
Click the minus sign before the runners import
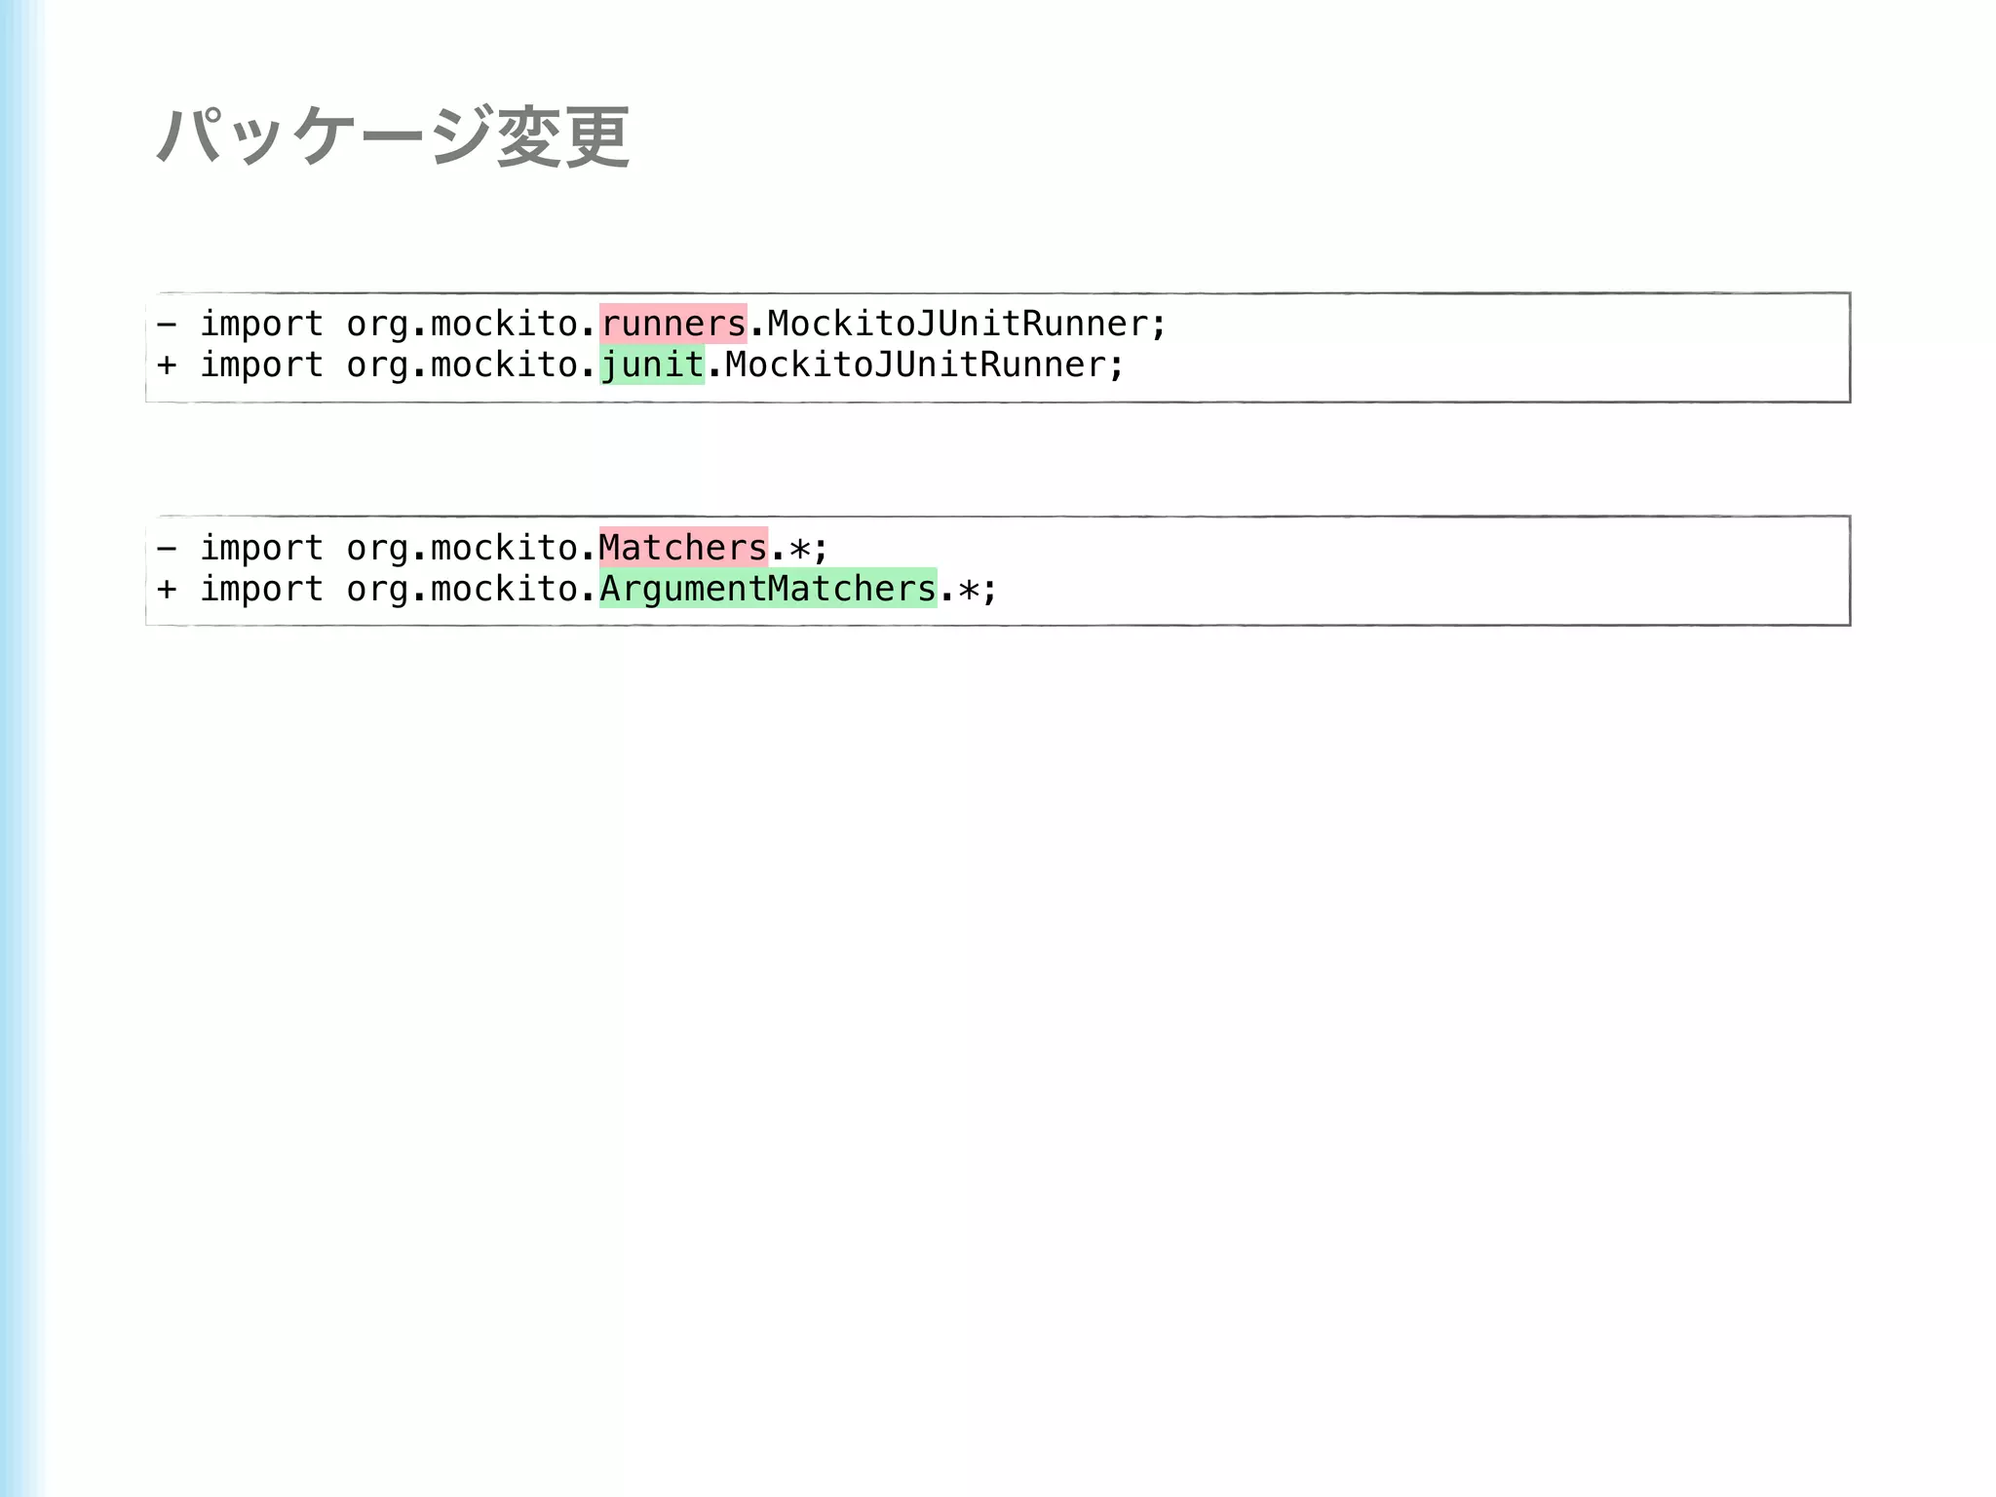167,324
